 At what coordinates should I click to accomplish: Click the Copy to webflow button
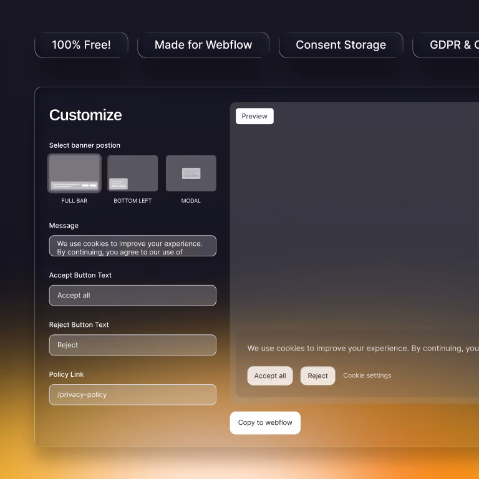(x=265, y=423)
